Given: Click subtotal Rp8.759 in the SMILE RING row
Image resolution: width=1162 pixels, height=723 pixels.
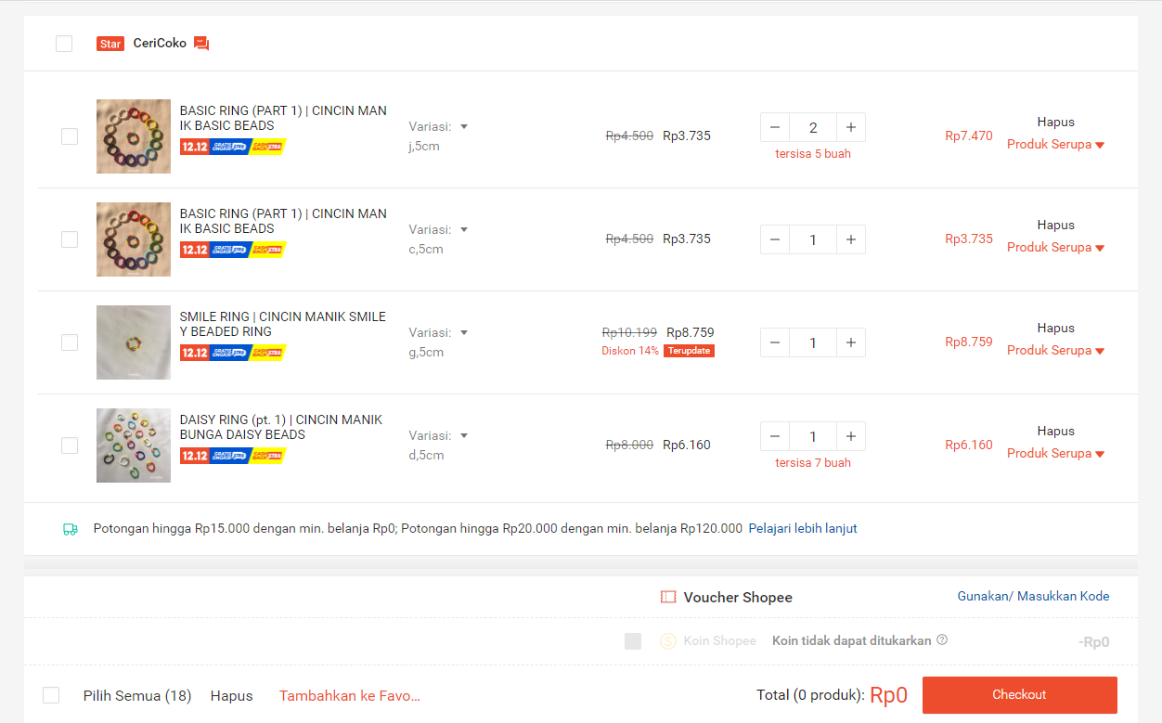Looking at the screenshot, I should 969,342.
